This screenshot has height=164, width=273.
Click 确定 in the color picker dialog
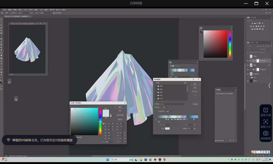tap(120, 107)
